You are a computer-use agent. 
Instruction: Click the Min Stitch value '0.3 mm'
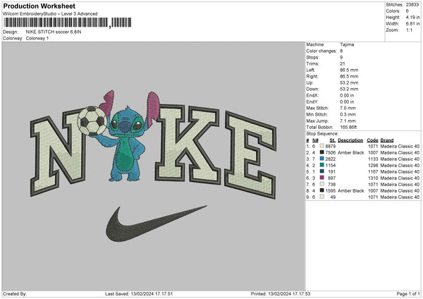point(348,114)
